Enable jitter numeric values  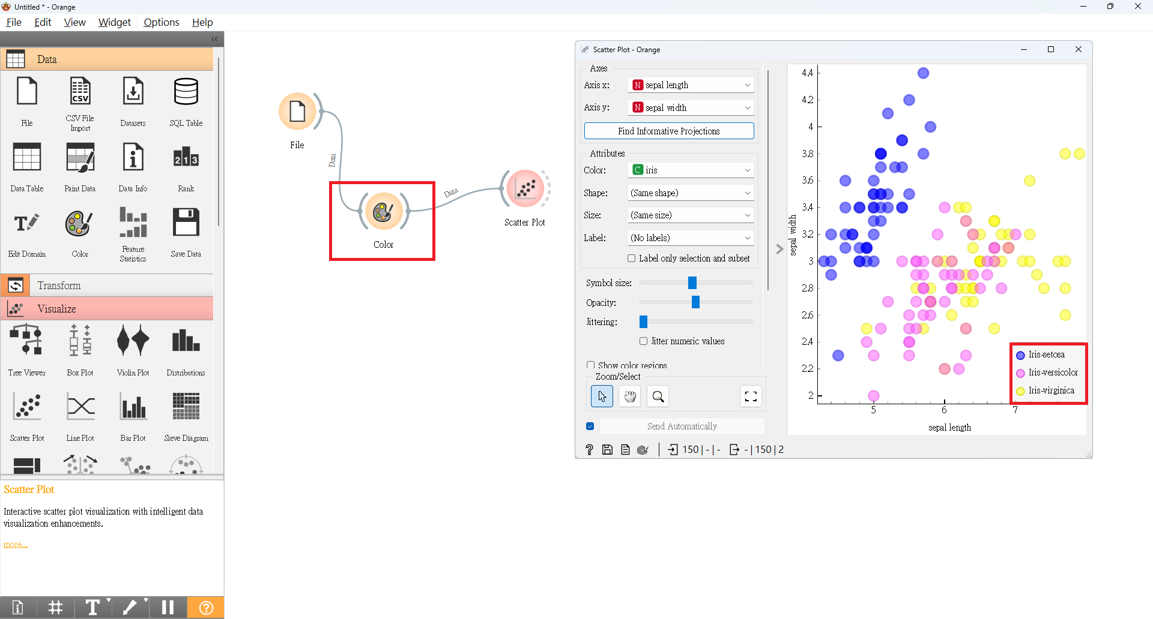coord(643,341)
